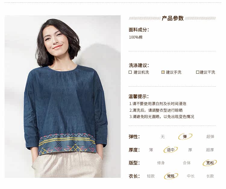
Task: Choose 中长 garment length
Action: (190, 176)
